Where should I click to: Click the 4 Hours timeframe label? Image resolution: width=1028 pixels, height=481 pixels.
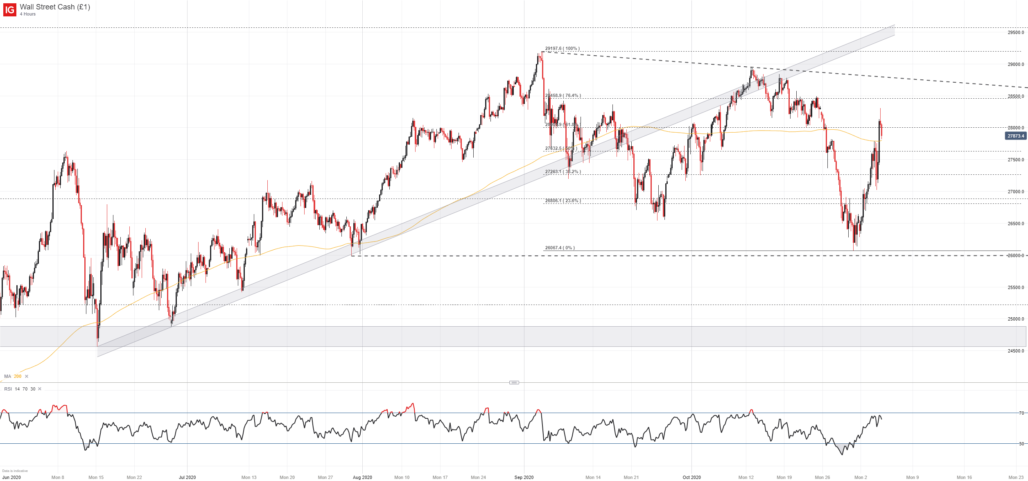[x=28, y=14]
